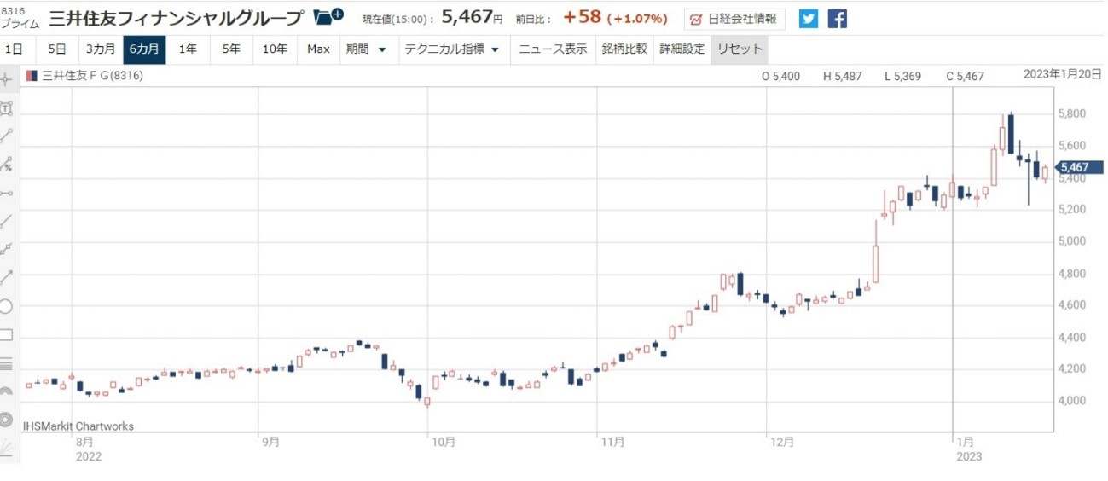1108x481 pixels.
Task: Select the crosshair cursor tool
Action: 7,79
